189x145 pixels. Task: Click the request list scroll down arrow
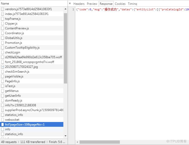pos(65,136)
